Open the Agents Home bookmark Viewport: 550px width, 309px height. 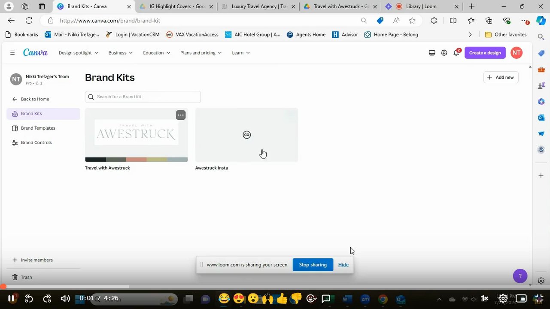pos(306,35)
